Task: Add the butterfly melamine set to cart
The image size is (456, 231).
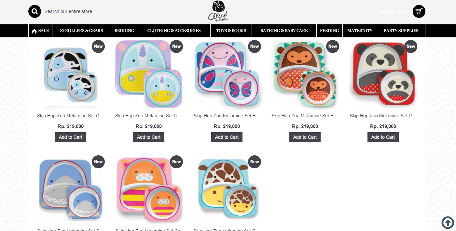Action: pos(227,137)
